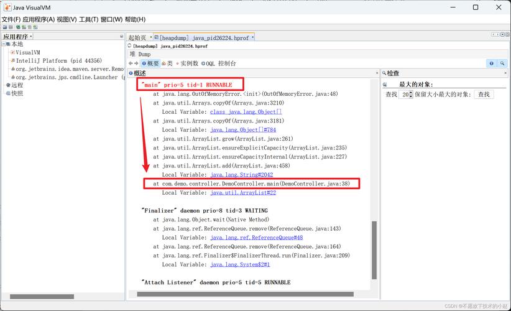Click the "Finalizer" daemon thread line
Image resolution: width=511 pixels, height=311 pixels.
pos(205,211)
